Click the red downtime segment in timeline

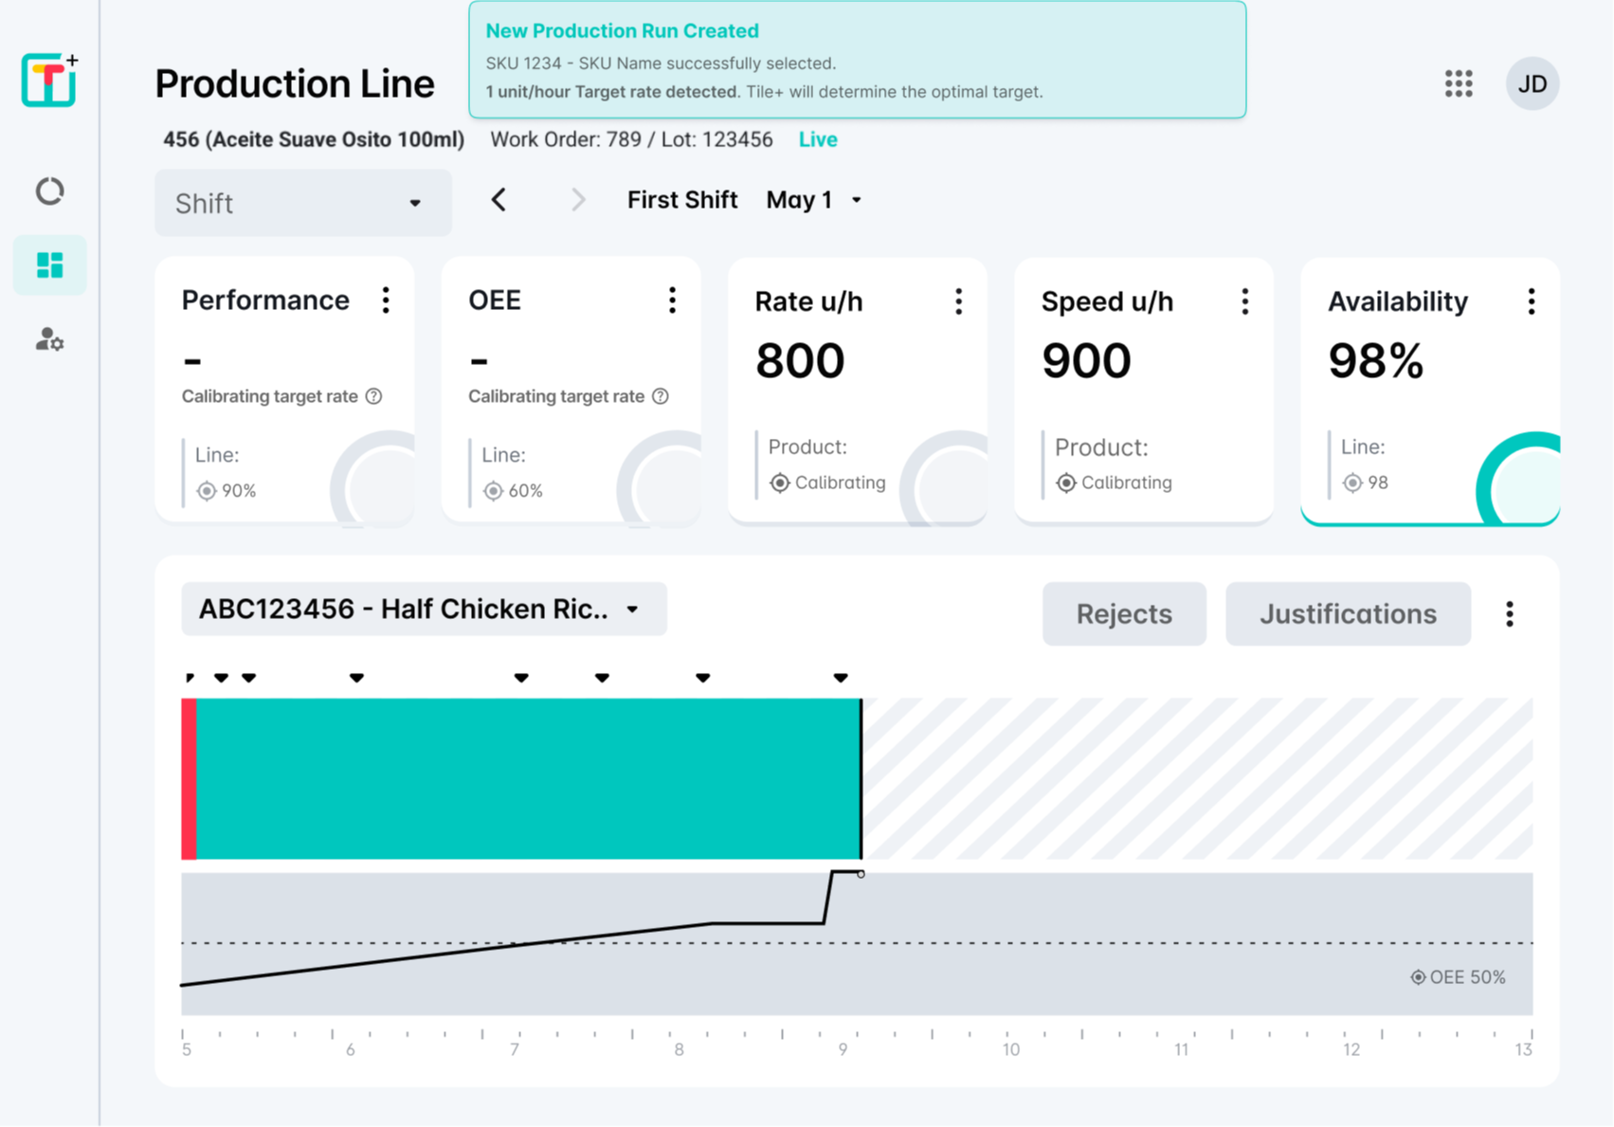click(x=190, y=778)
